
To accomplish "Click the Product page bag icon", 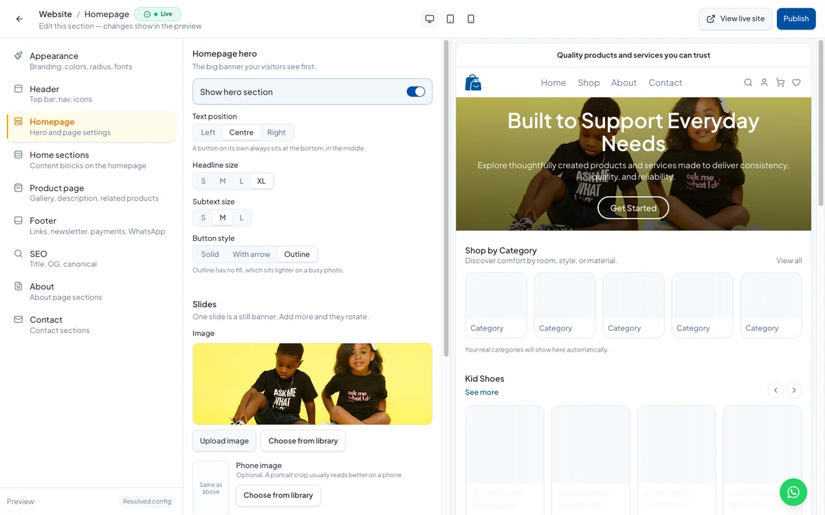I will point(19,187).
